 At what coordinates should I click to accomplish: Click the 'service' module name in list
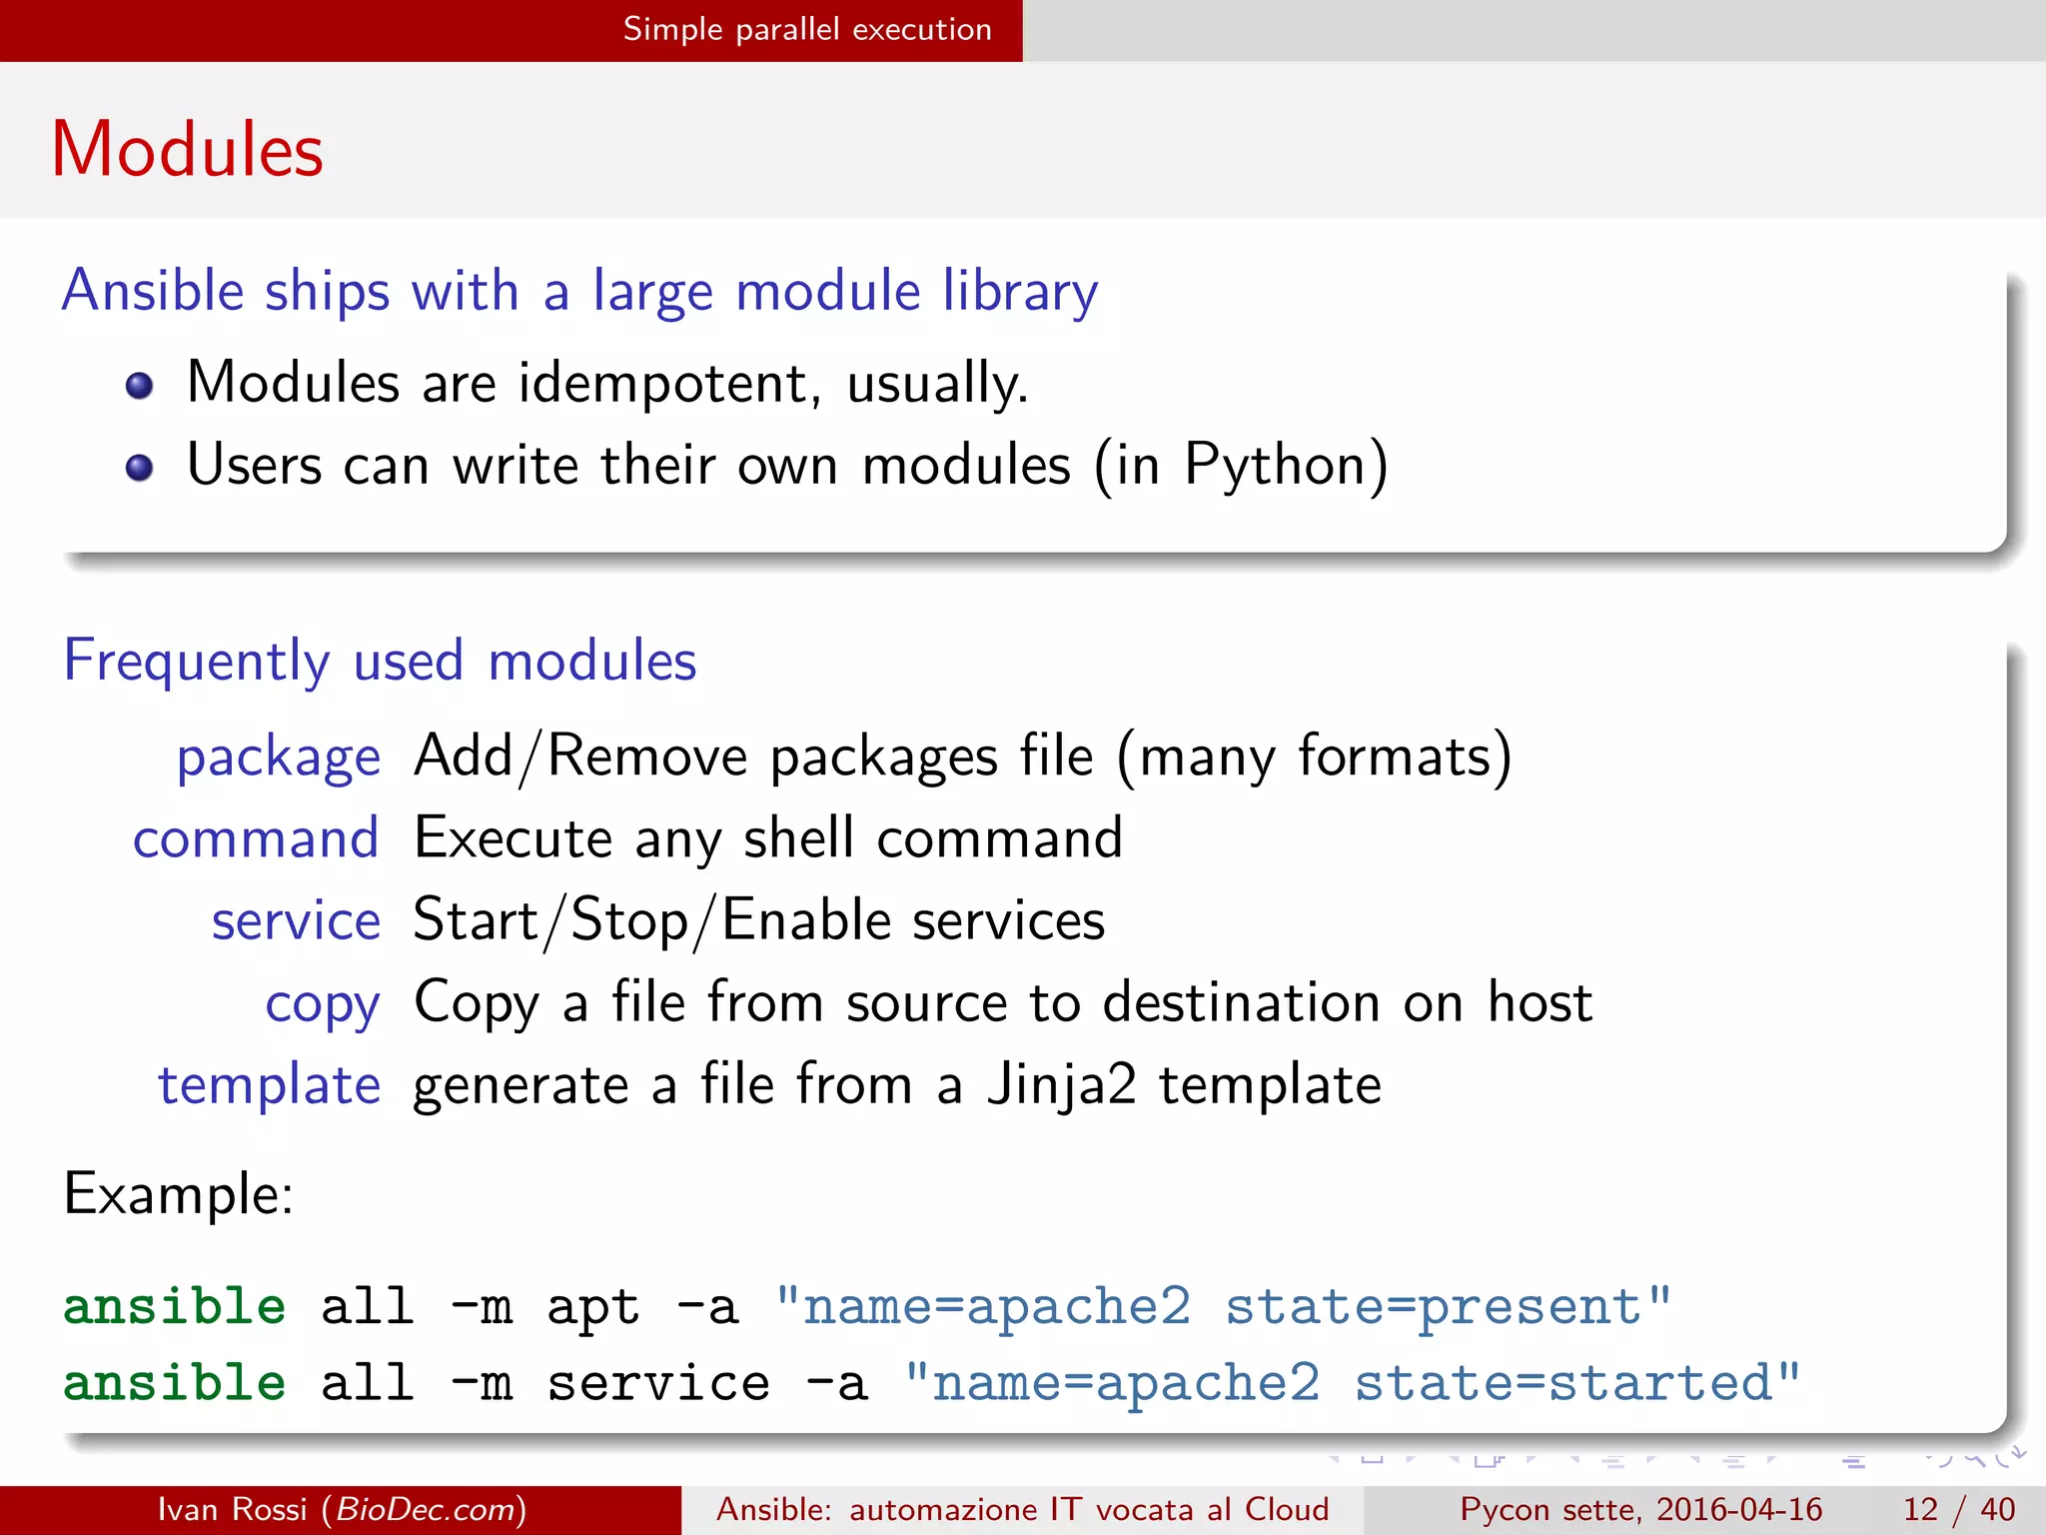[x=297, y=920]
